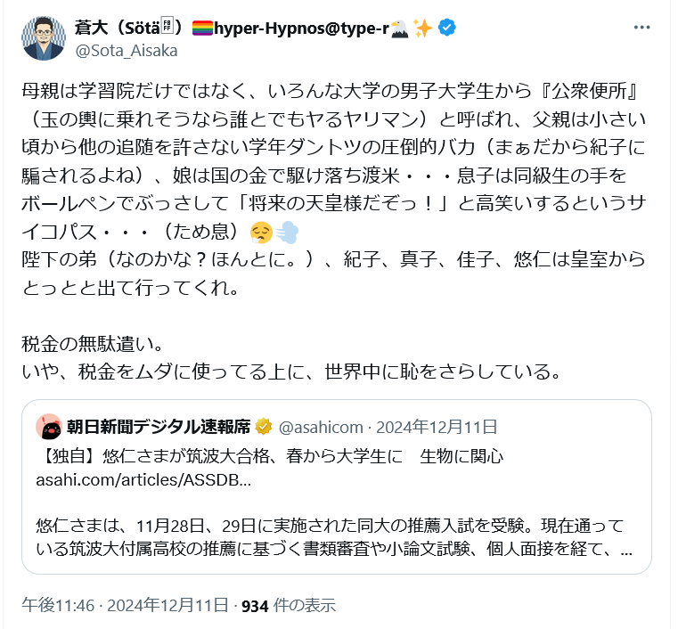Open the three-dot more options menu
The image size is (678, 629).
tap(642, 28)
